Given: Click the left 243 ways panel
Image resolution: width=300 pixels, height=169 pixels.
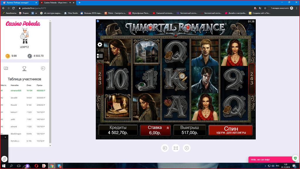Looking at the screenshot, I should [x=100, y=79].
